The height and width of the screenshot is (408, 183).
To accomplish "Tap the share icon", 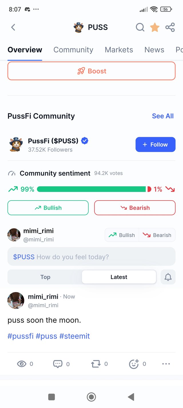I will tap(170, 27).
